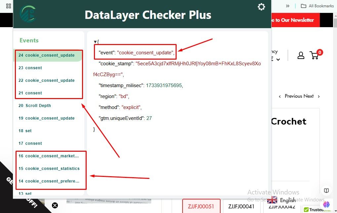Select event 16 cookie_consent_market...

click(x=48, y=156)
